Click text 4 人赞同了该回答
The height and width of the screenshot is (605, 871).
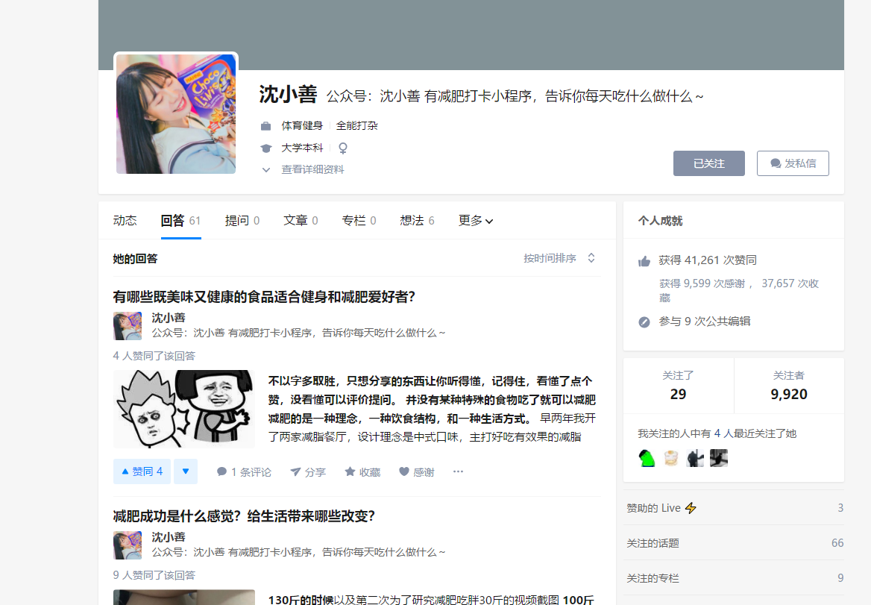point(154,356)
